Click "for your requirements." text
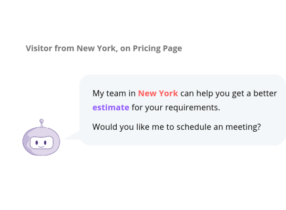Image resolution: width=286 pixels, height=210 pixels. 176,107
